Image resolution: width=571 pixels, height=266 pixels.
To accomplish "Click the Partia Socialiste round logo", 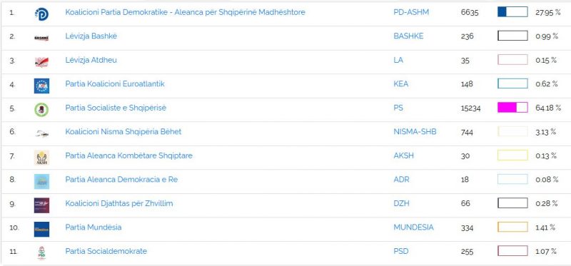I will [41, 110].
